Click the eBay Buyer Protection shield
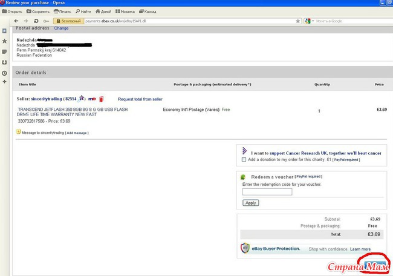Image resolution: width=393 pixels, height=276 pixels. click(245, 248)
